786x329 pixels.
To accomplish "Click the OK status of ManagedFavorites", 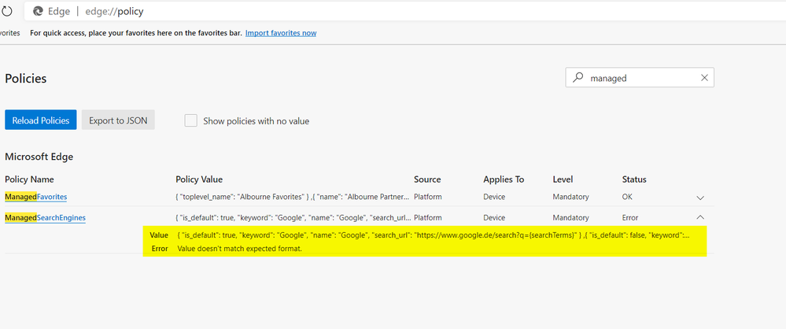I will (627, 197).
